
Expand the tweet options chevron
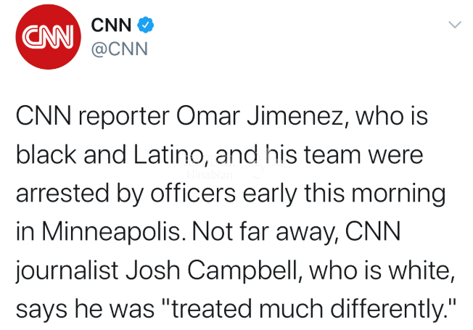coord(455,25)
